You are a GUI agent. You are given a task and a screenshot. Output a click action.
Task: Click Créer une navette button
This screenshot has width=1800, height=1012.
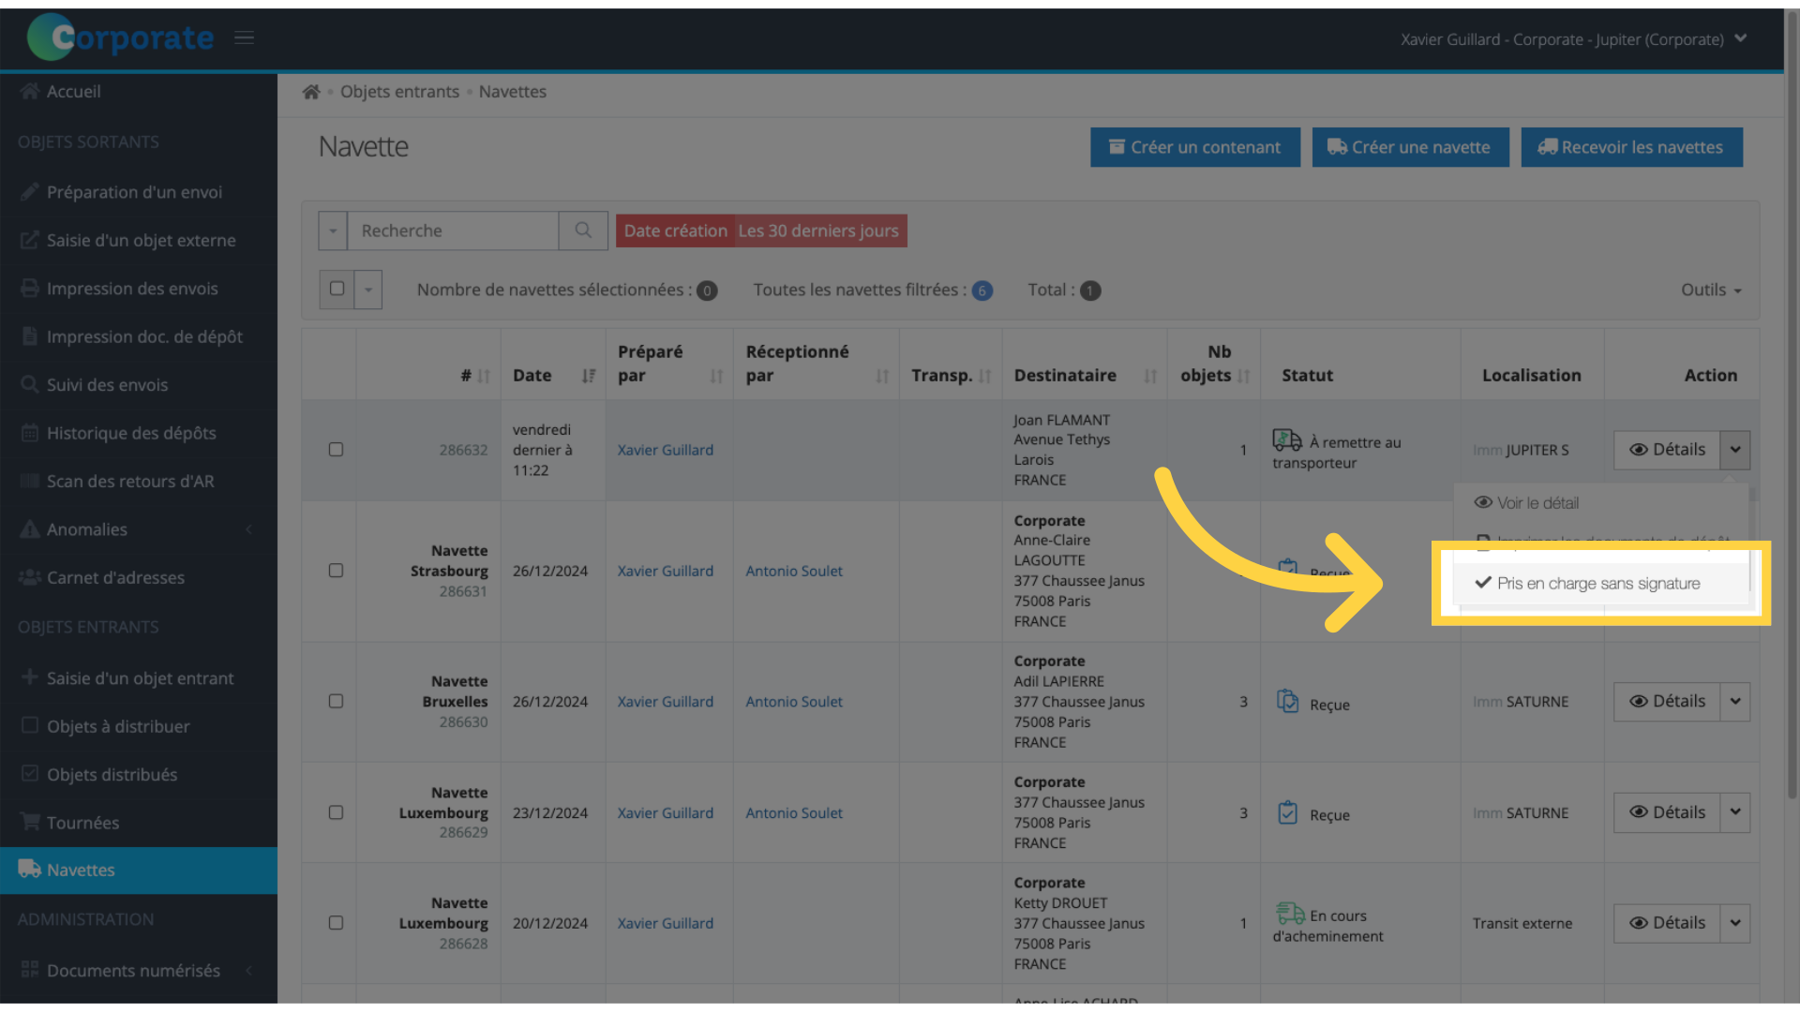[x=1410, y=147]
